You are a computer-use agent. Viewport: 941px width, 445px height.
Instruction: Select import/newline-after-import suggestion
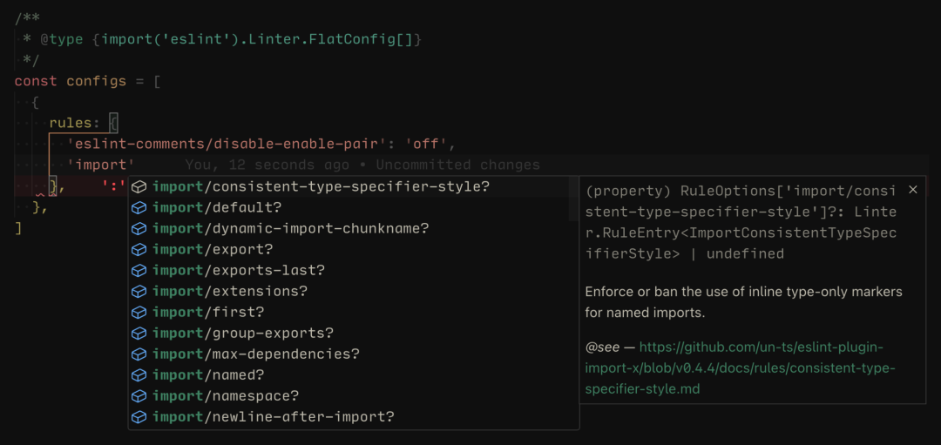pos(273,416)
